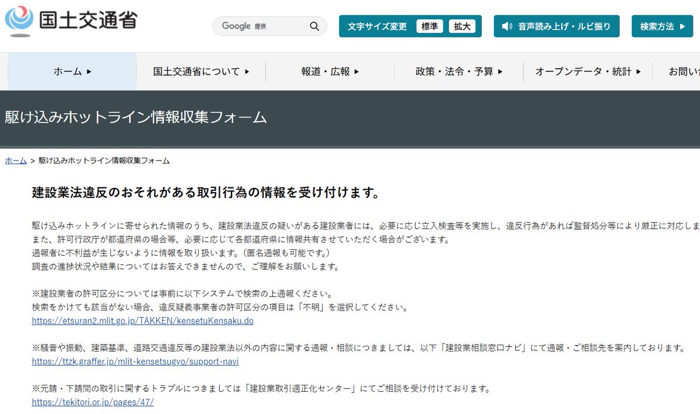Click the ホーム breadcrumb link

(x=16, y=161)
